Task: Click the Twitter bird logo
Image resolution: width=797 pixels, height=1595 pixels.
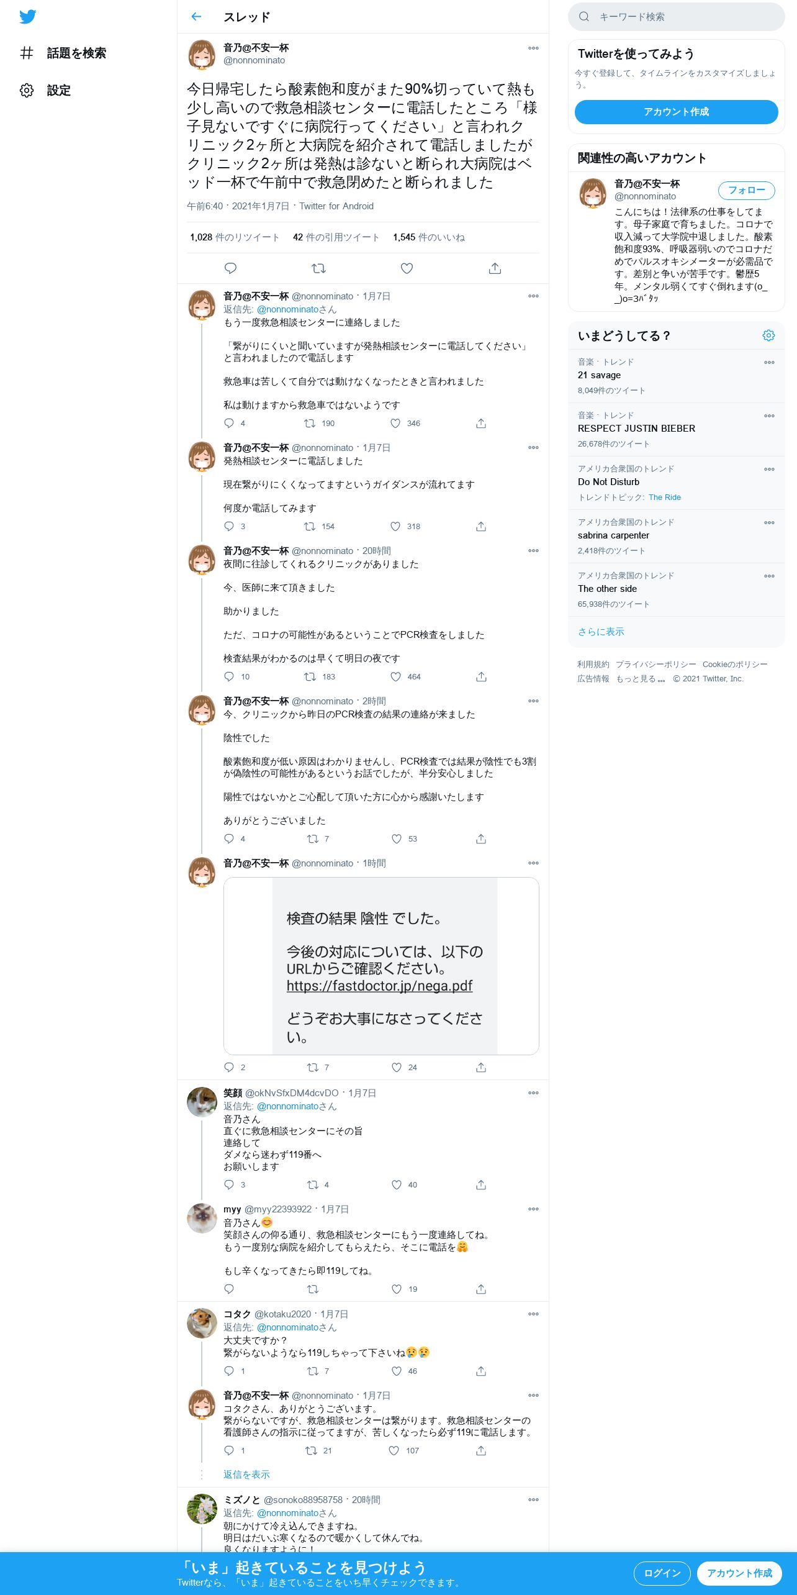Action: pos(27,17)
